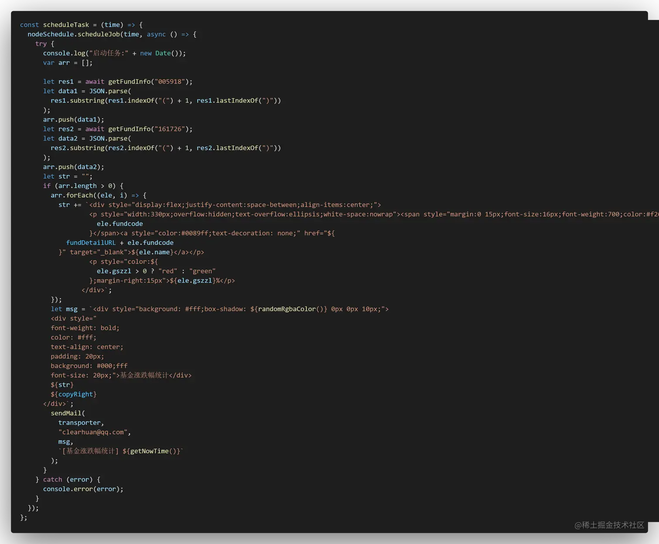Click the async keyword on line two
The image size is (659, 544).
point(156,34)
